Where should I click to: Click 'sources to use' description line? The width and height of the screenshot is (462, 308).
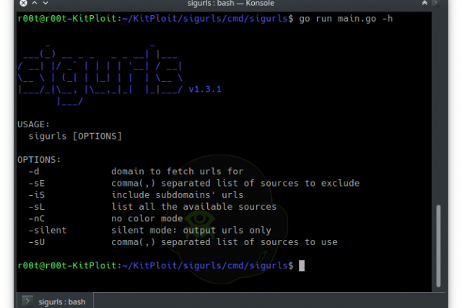(225, 242)
